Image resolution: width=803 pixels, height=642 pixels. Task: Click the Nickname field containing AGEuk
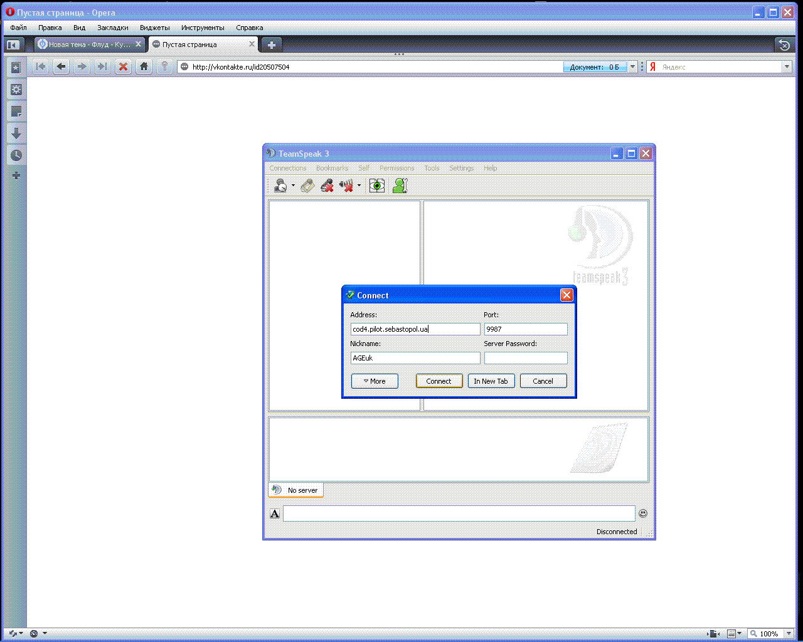[x=415, y=358]
